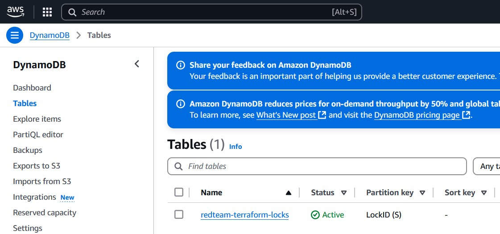This screenshot has width=500, height=234.
Task: Click the DynamoDB breadcrumb link
Action: [50, 35]
